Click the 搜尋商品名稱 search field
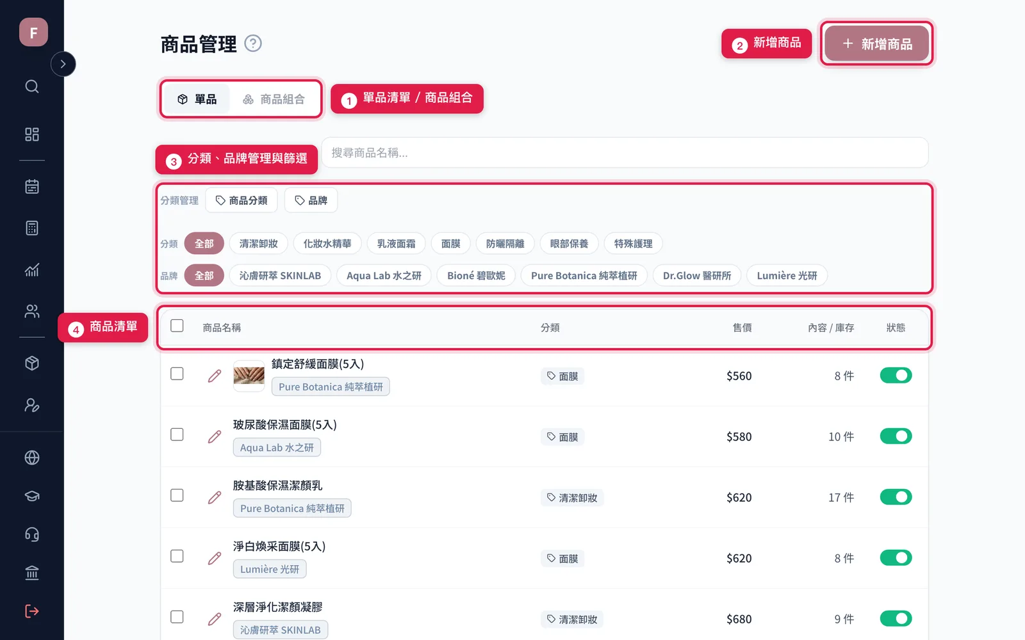The height and width of the screenshot is (640, 1025). pyautogui.click(x=625, y=153)
